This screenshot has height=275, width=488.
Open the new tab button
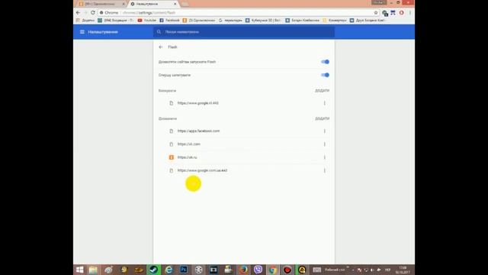185,4
